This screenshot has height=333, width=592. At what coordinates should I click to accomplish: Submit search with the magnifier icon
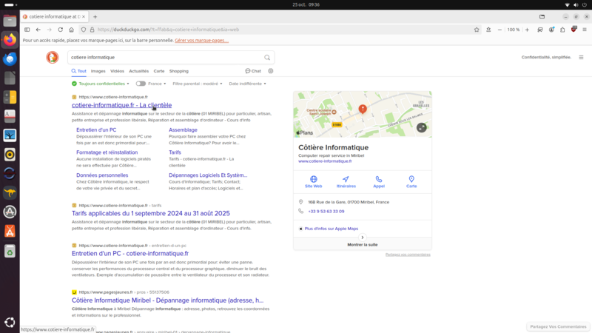pos(267,58)
